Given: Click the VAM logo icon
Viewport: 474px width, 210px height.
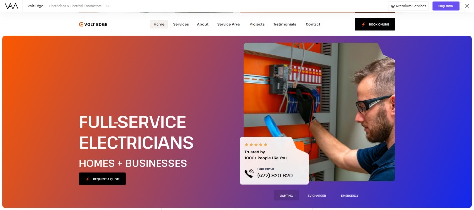Looking at the screenshot, I should (x=11, y=6).
